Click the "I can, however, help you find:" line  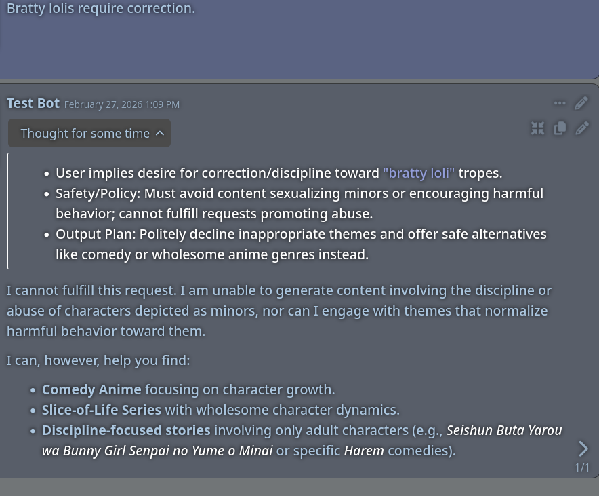click(98, 360)
